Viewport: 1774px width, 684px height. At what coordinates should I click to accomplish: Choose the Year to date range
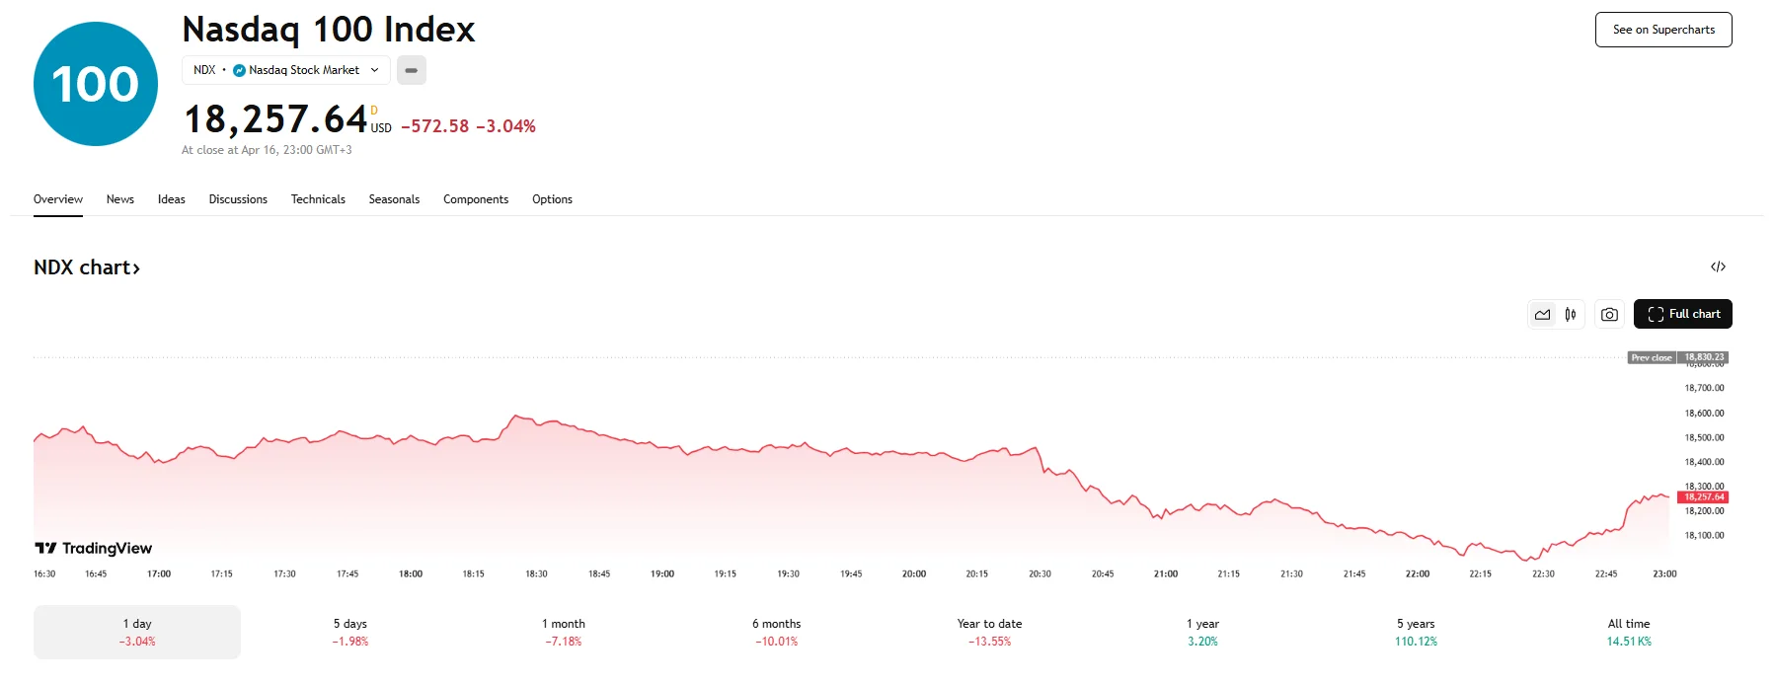989,632
